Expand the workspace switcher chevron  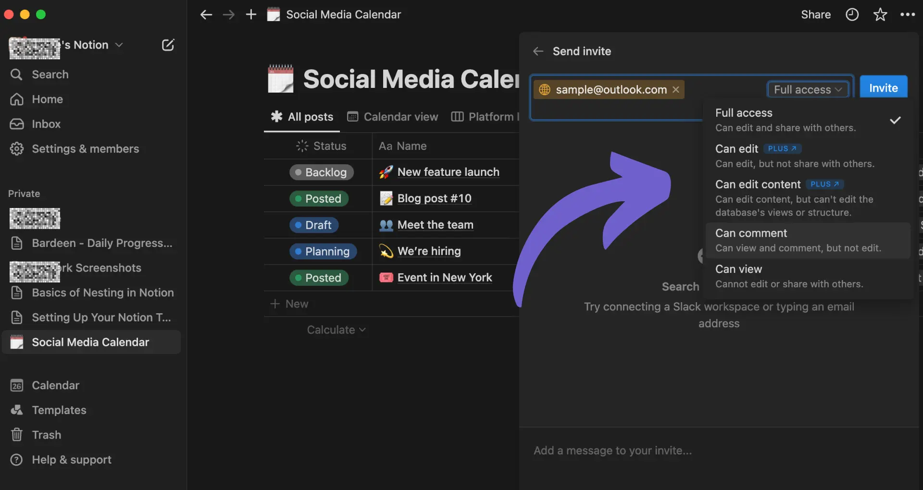coord(119,45)
